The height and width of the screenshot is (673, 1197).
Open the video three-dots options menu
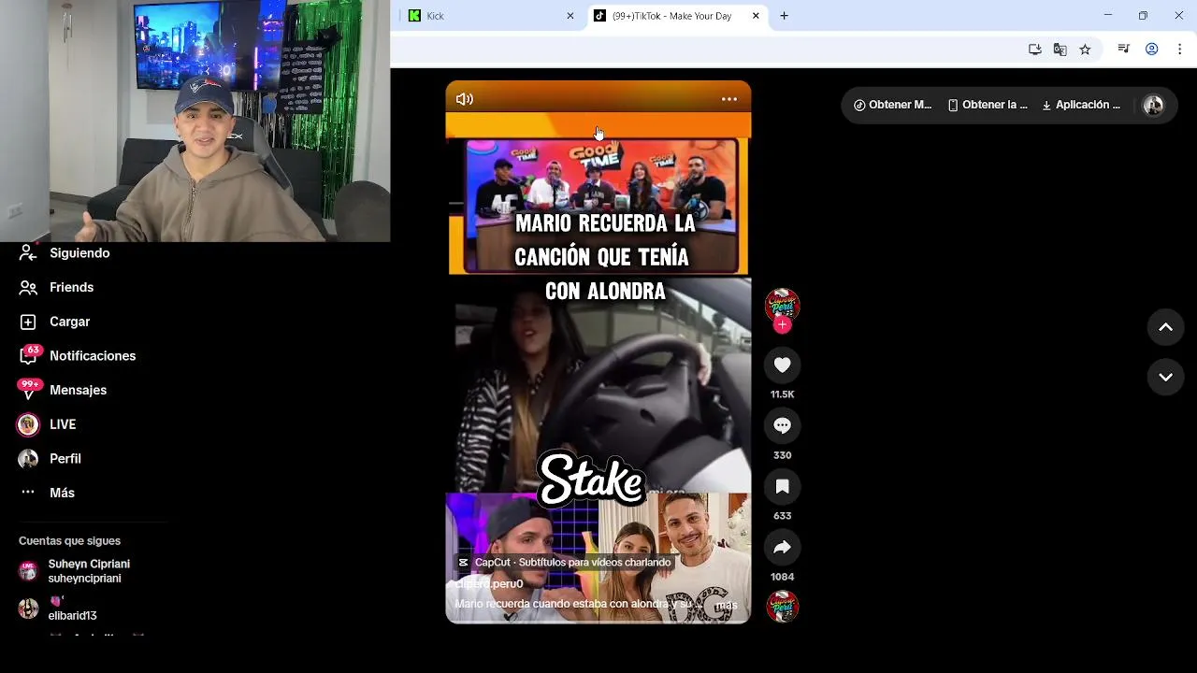(x=729, y=99)
